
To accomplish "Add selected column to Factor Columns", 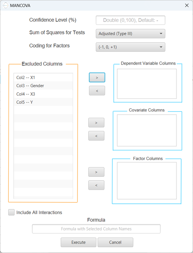I will (x=96, y=172).
